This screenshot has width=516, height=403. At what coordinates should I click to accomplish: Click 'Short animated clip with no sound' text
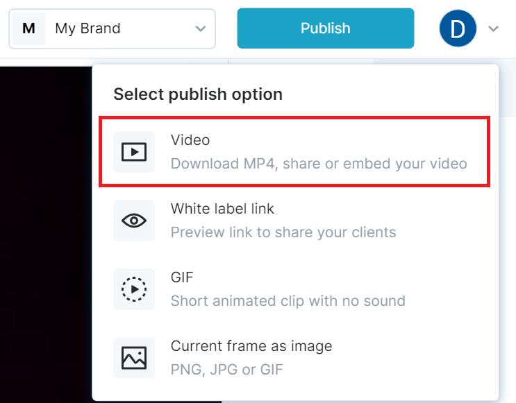click(x=288, y=301)
